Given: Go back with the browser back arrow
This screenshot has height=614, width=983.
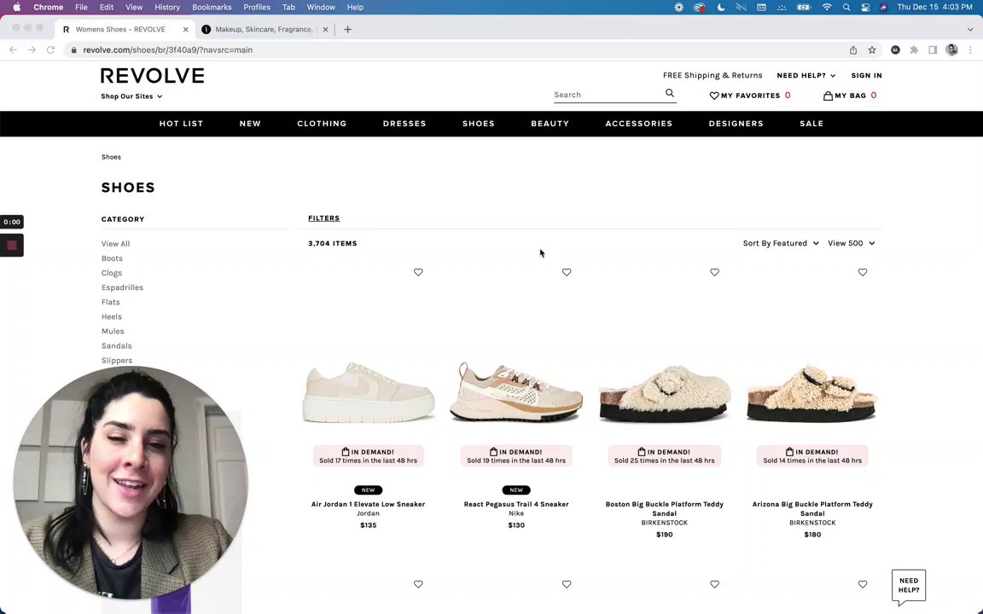Looking at the screenshot, I should [13, 49].
